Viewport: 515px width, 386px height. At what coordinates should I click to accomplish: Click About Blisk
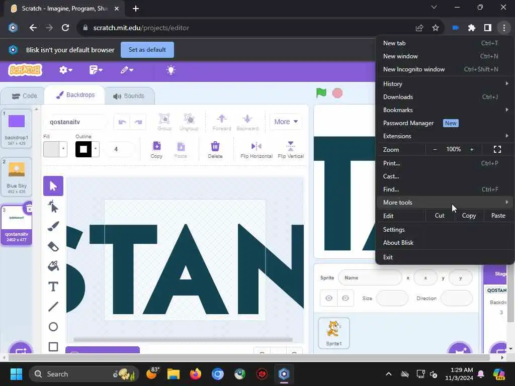pyautogui.click(x=445, y=243)
